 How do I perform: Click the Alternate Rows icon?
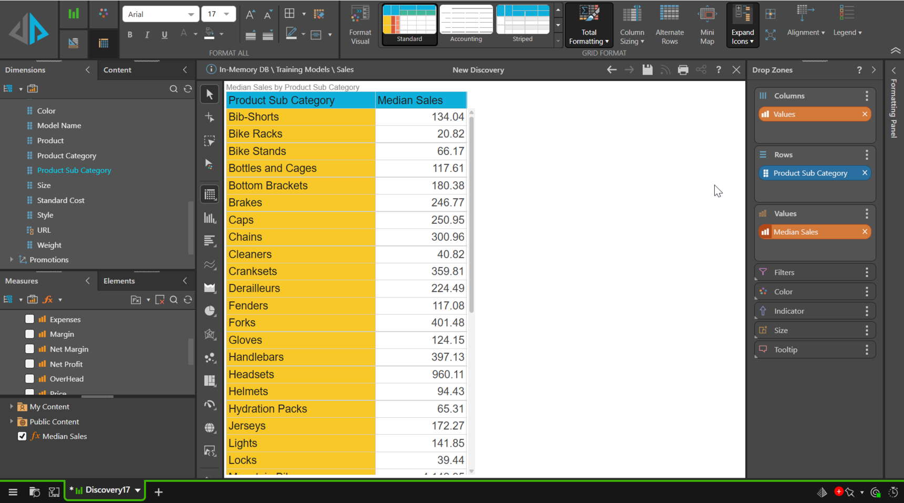pyautogui.click(x=670, y=25)
